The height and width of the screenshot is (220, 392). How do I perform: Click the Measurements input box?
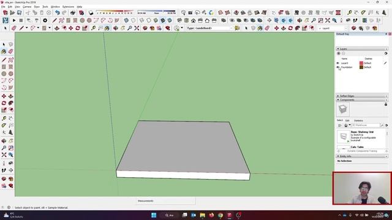(x=166, y=201)
